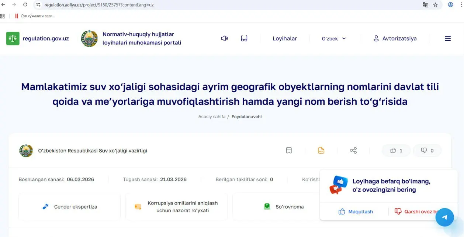Open the hamburger menu in header

[x=447, y=38]
